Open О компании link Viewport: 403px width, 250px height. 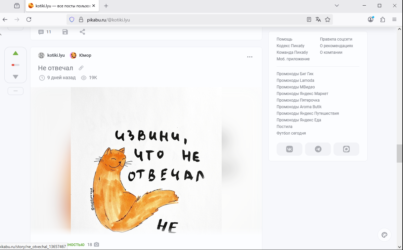click(x=331, y=52)
